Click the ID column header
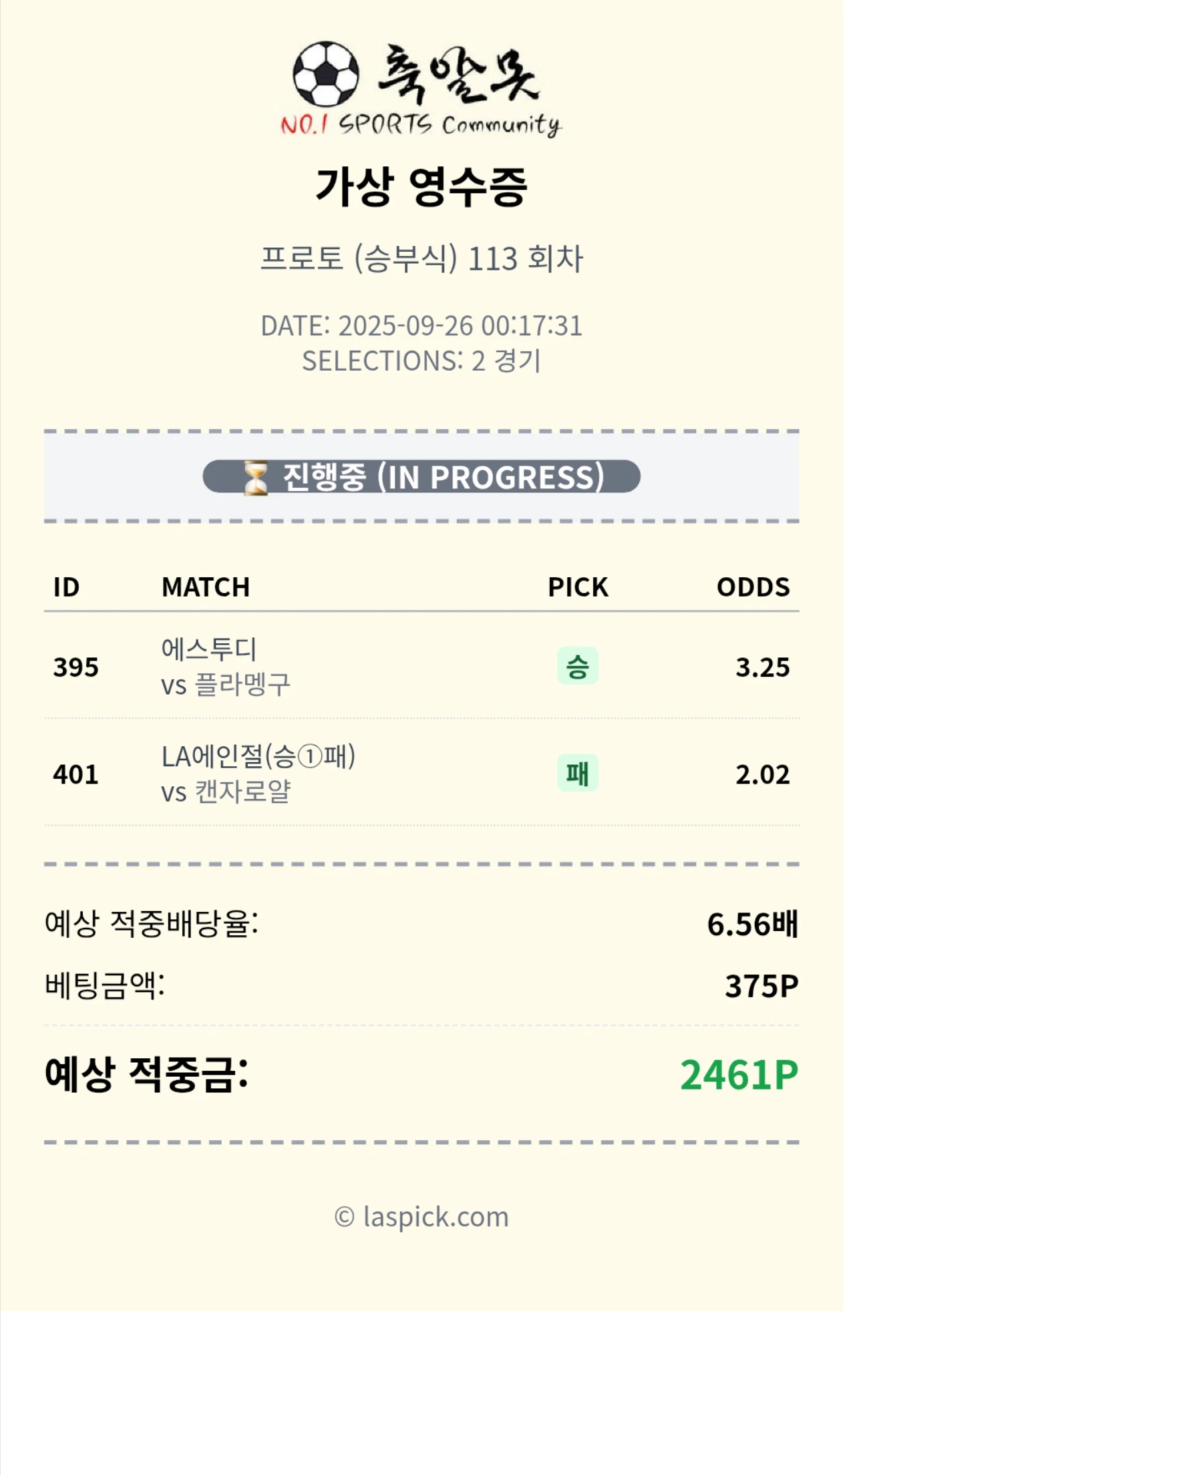1181x1475 pixels. click(x=66, y=587)
